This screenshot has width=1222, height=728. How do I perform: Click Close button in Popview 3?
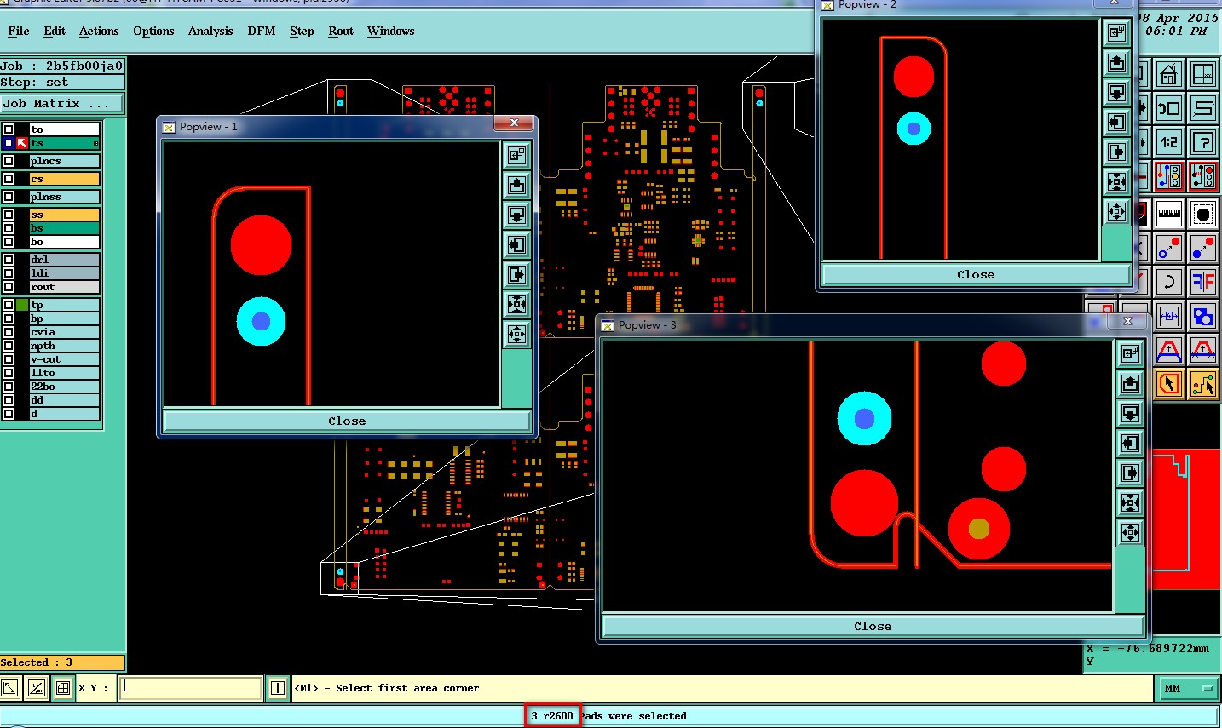[x=873, y=626]
